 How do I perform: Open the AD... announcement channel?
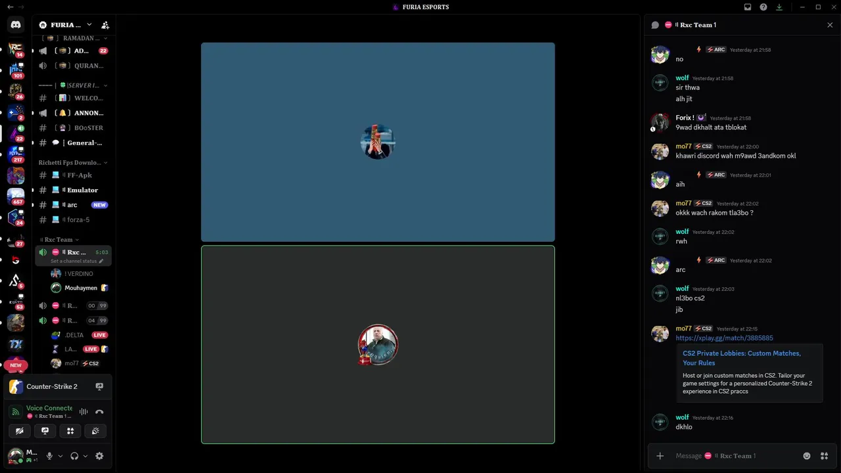73,51
